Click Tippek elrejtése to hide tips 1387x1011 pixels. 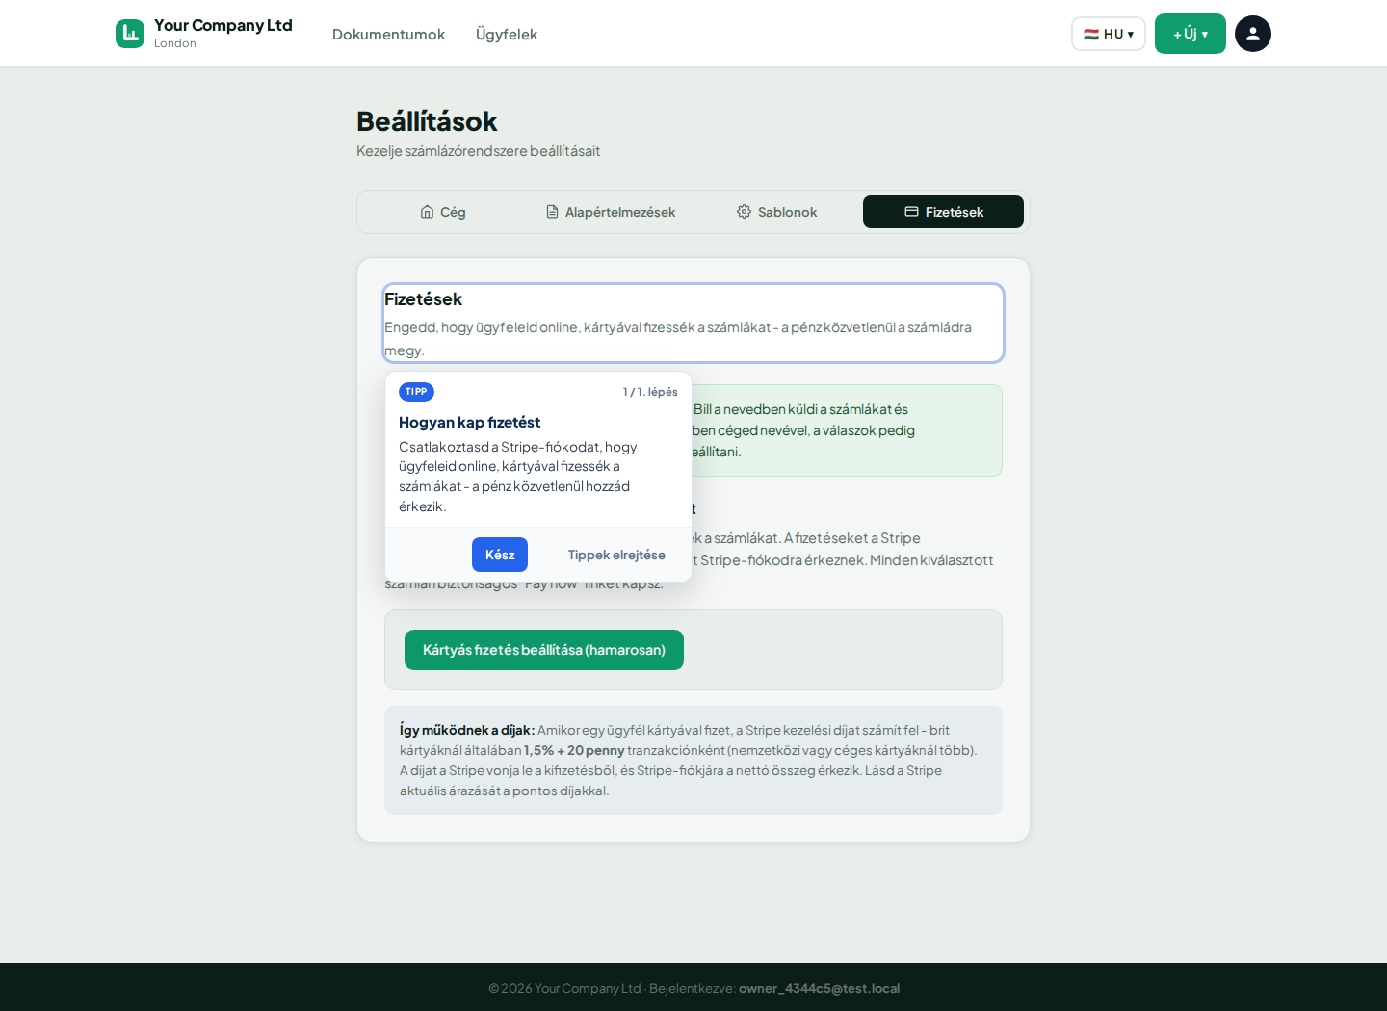click(616, 555)
